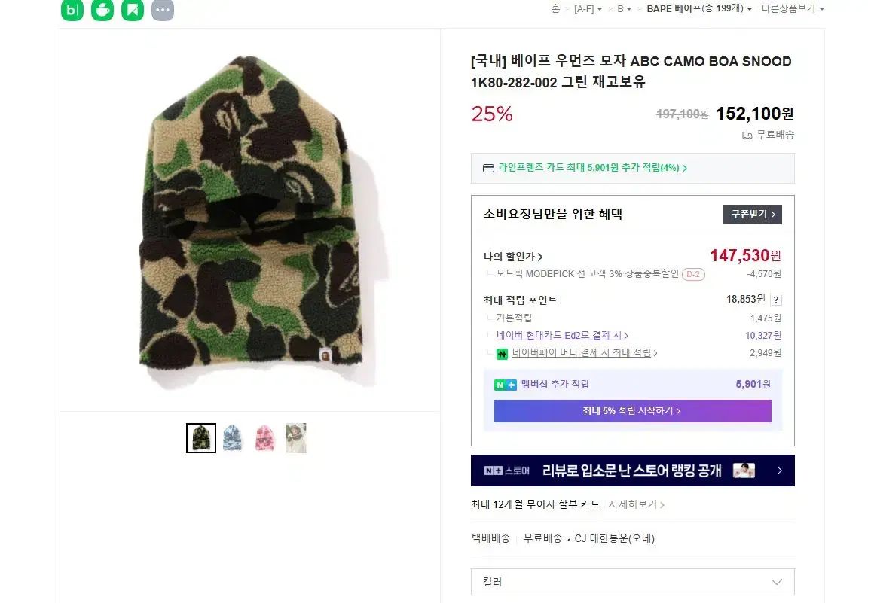
Task: Open the gray more-sharing ellipsis icon
Action: tap(163, 10)
